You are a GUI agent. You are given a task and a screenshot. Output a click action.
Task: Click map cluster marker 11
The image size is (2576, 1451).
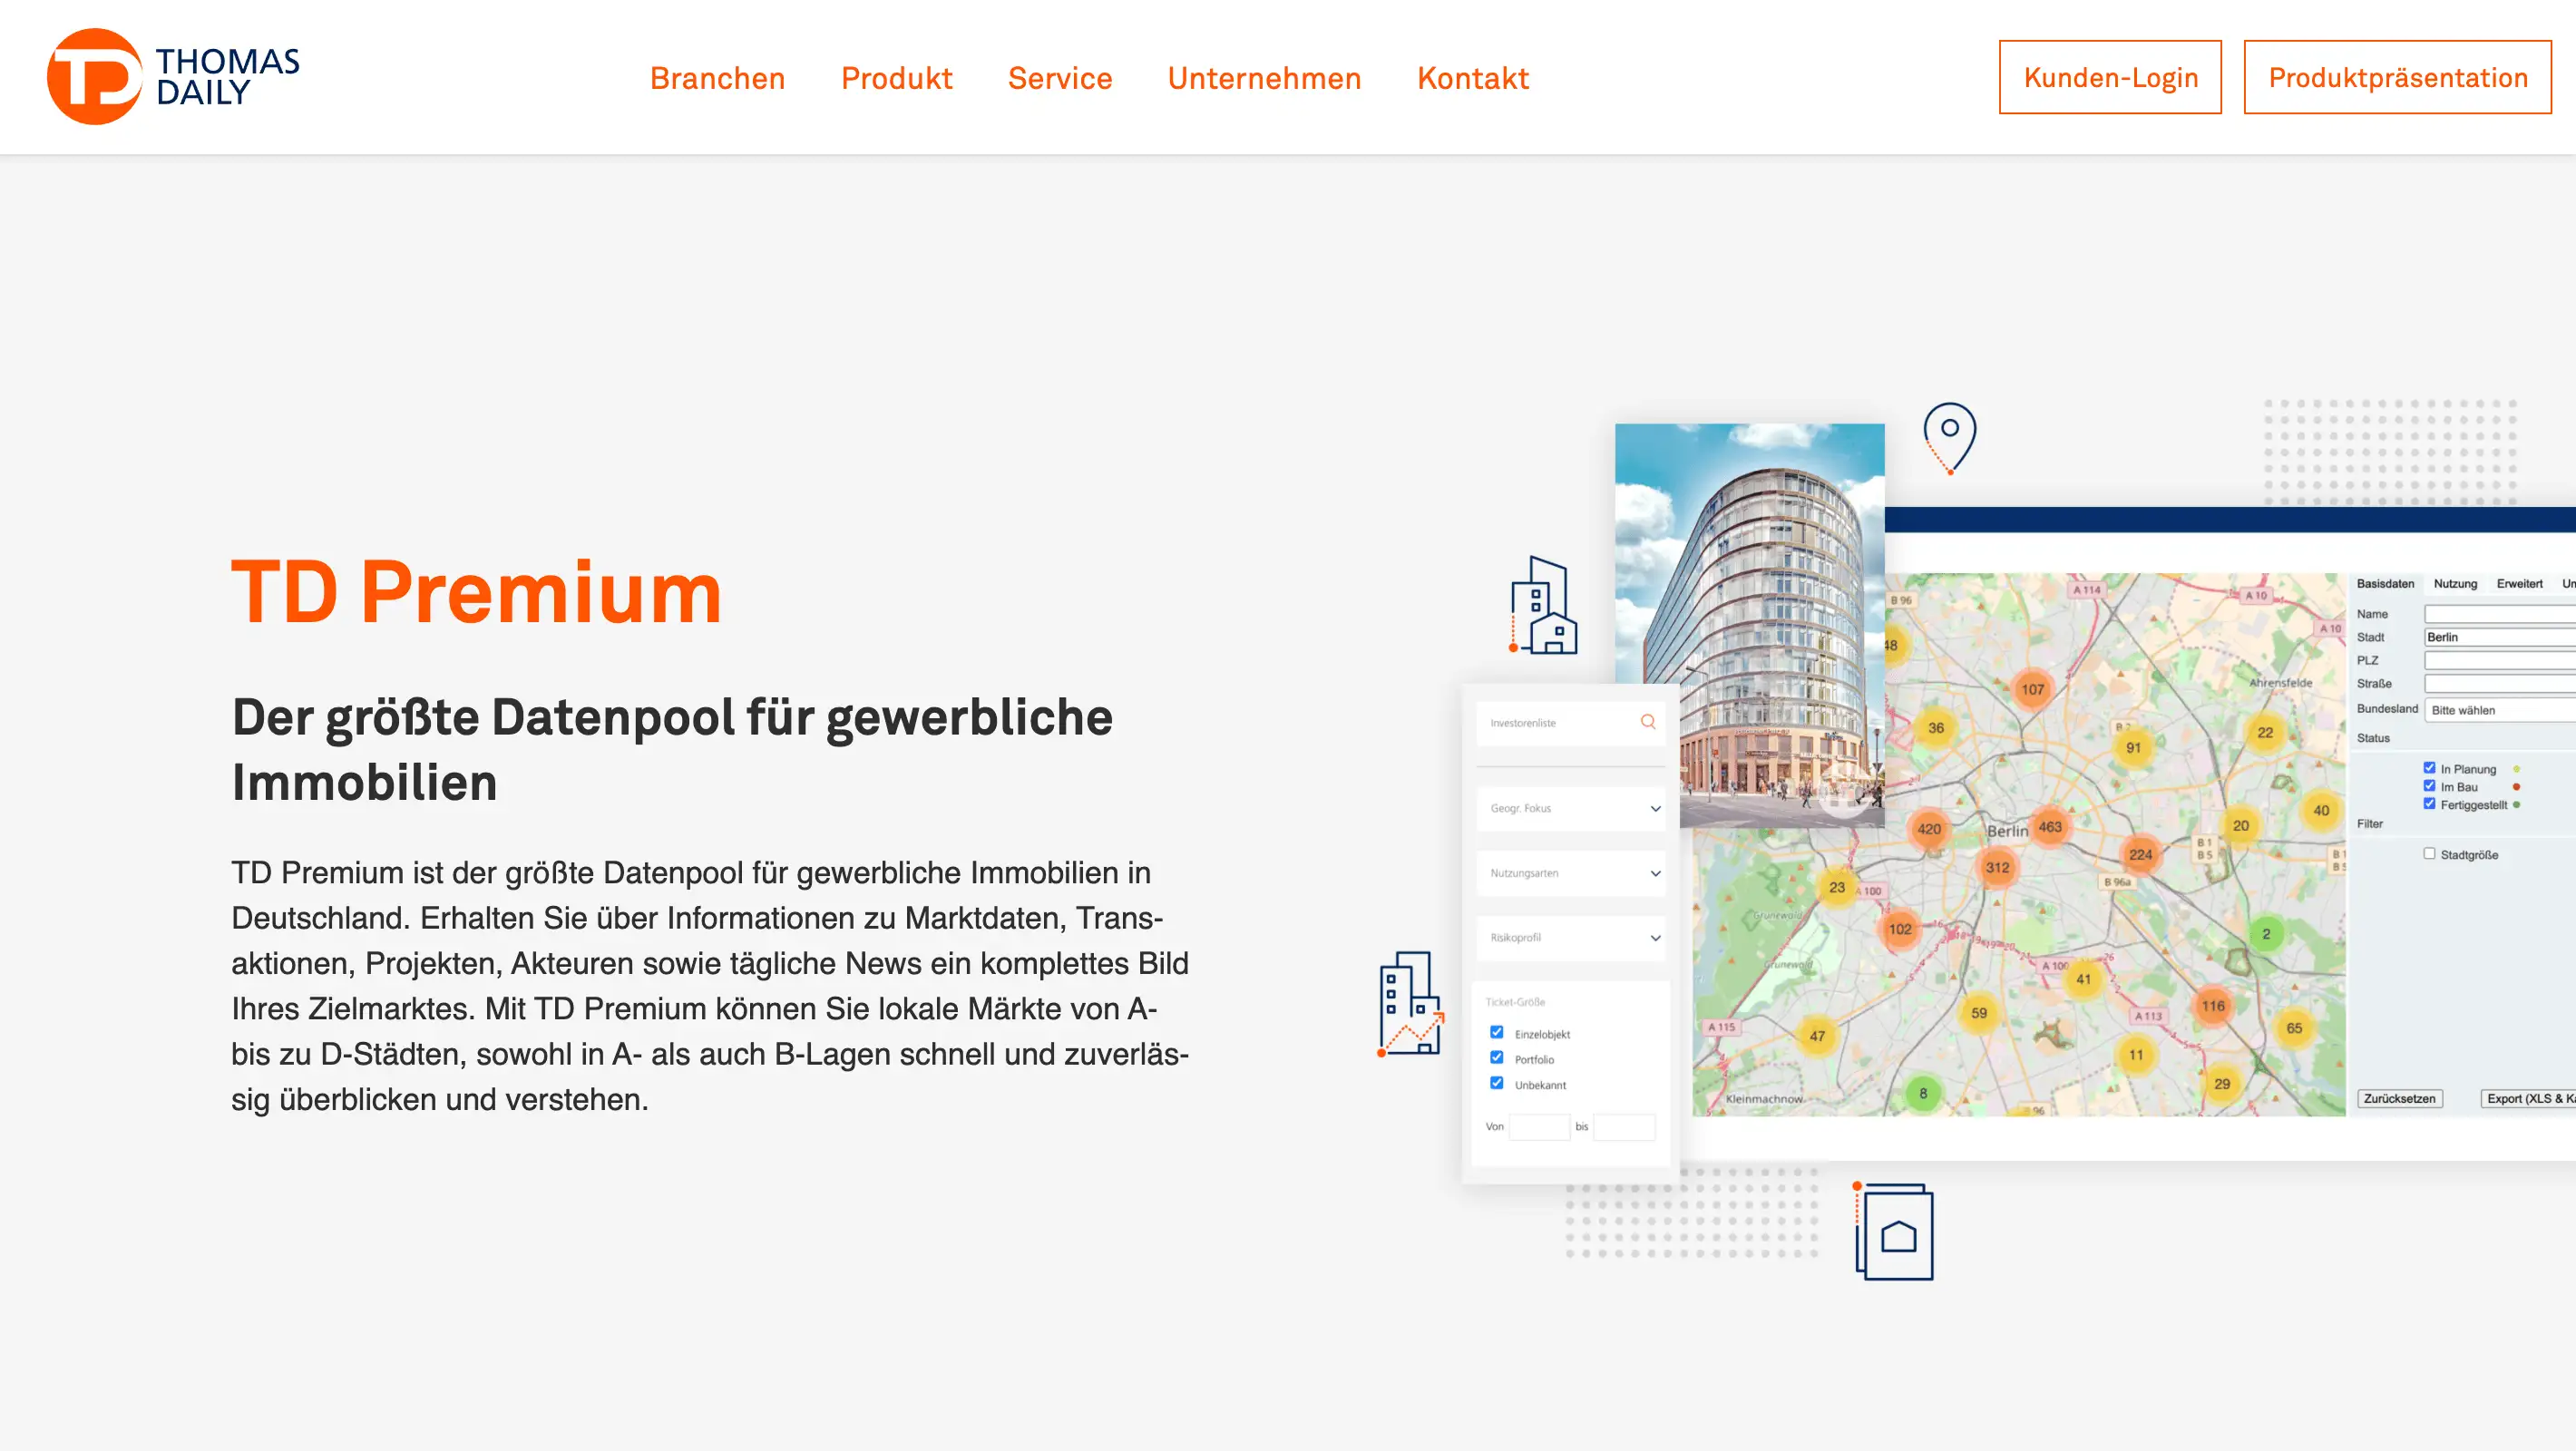(x=2136, y=1054)
